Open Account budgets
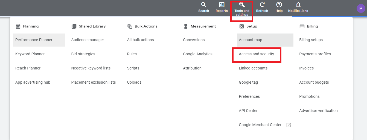 314,82
